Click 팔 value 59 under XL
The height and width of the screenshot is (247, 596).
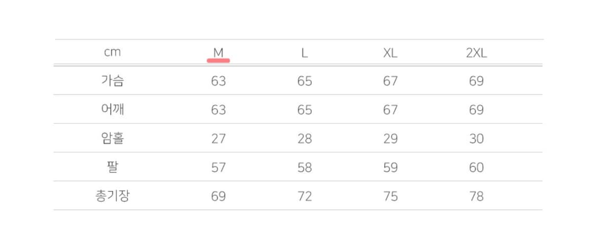point(390,167)
